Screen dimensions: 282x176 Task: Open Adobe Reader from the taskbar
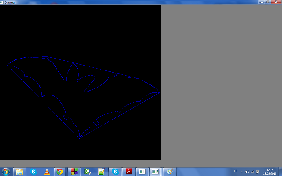coord(129,172)
